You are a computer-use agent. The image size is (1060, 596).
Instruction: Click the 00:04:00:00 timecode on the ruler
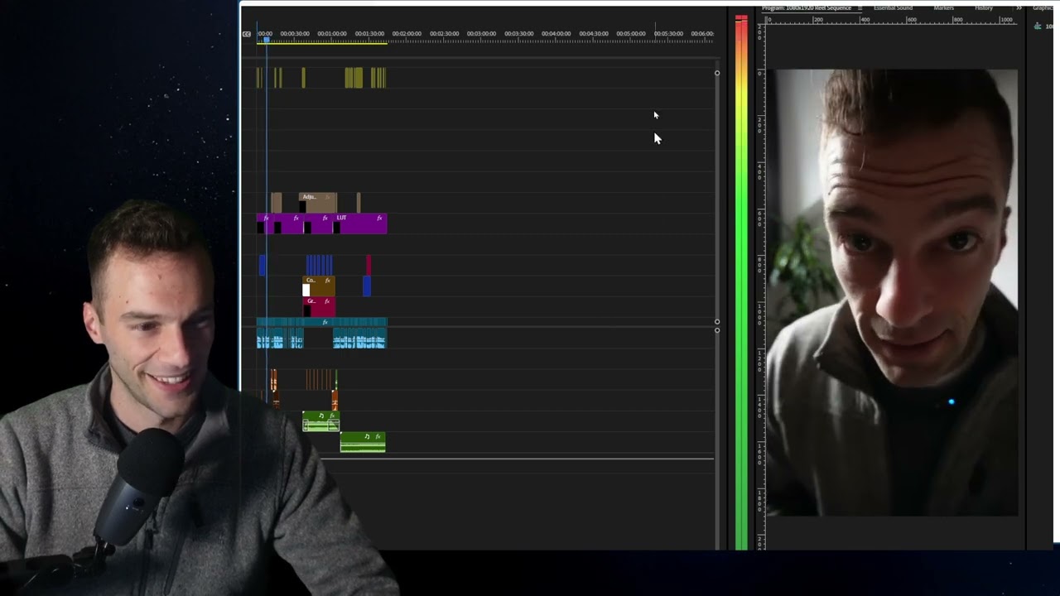pyautogui.click(x=556, y=34)
